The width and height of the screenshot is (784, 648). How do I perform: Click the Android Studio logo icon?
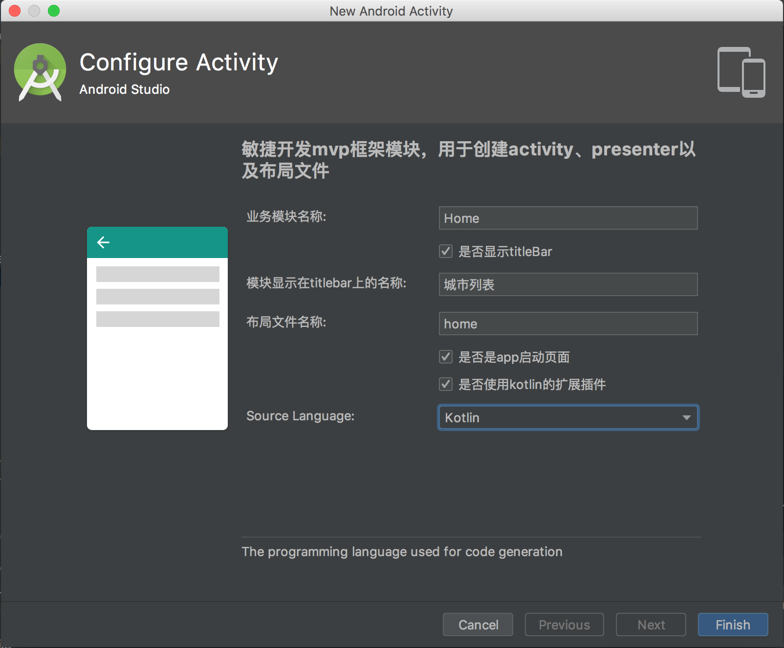tap(40, 72)
